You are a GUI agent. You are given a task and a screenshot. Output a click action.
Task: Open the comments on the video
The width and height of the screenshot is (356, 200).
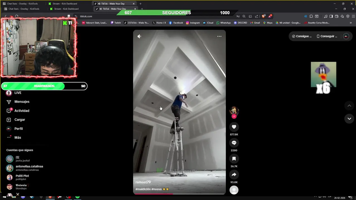pyautogui.click(x=234, y=143)
